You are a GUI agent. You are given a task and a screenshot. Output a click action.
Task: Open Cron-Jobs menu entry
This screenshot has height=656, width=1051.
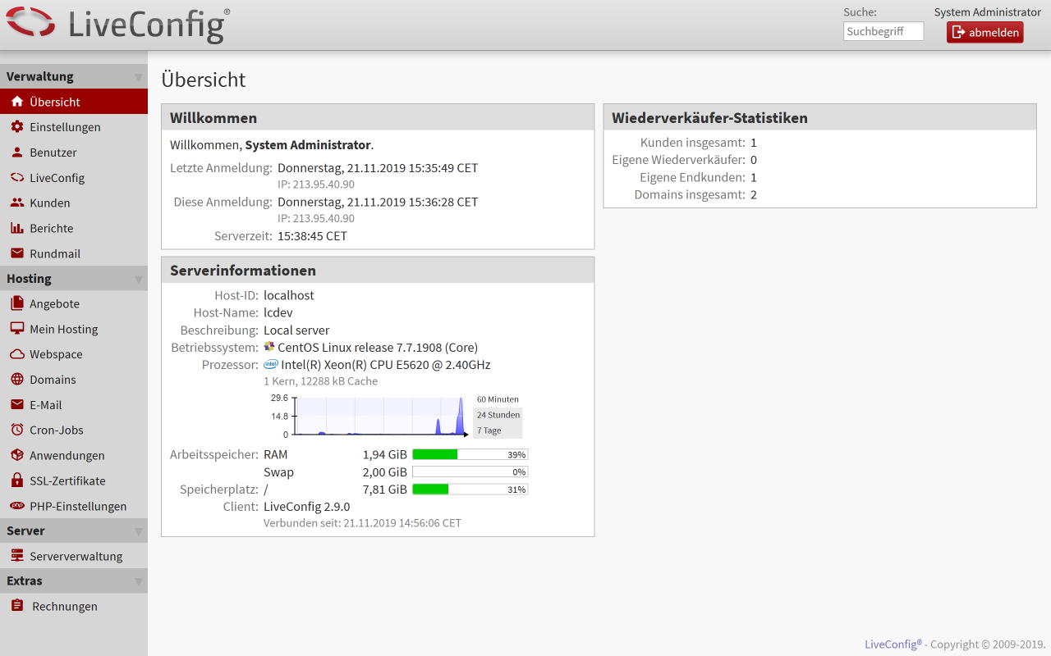tap(74, 430)
